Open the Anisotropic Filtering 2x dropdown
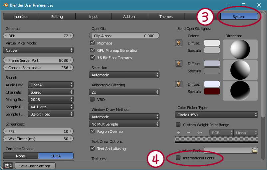This screenshot has width=267, height=170. (124, 92)
